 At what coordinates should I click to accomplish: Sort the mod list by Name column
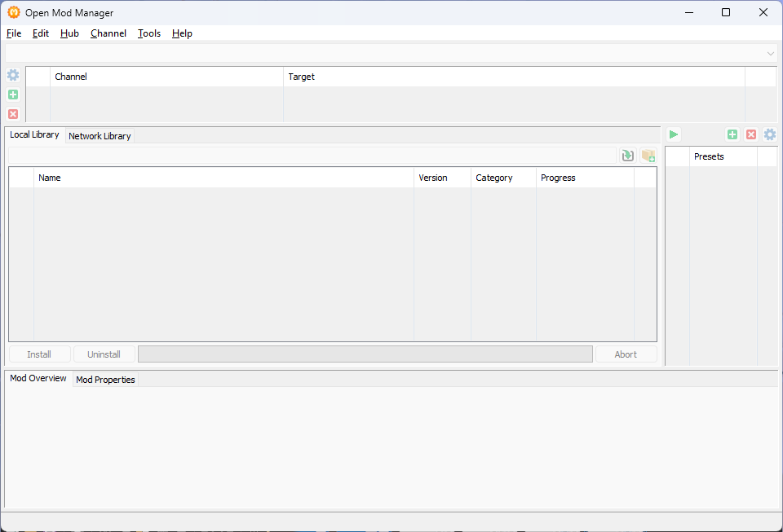pos(223,178)
